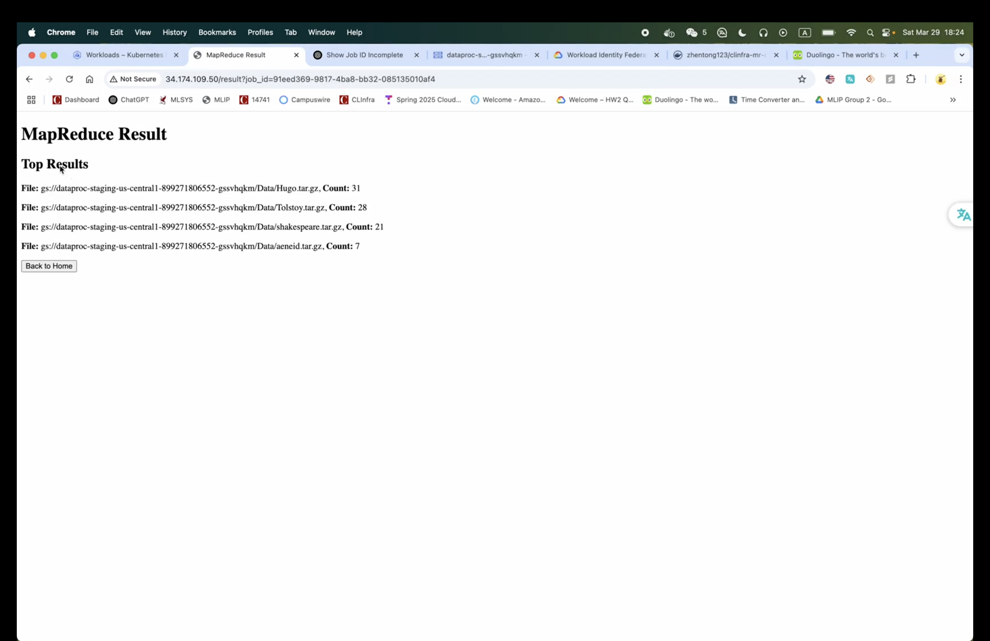This screenshot has width=990, height=641.
Task: Open the tab search dropdown arrow
Action: click(x=962, y=55)
